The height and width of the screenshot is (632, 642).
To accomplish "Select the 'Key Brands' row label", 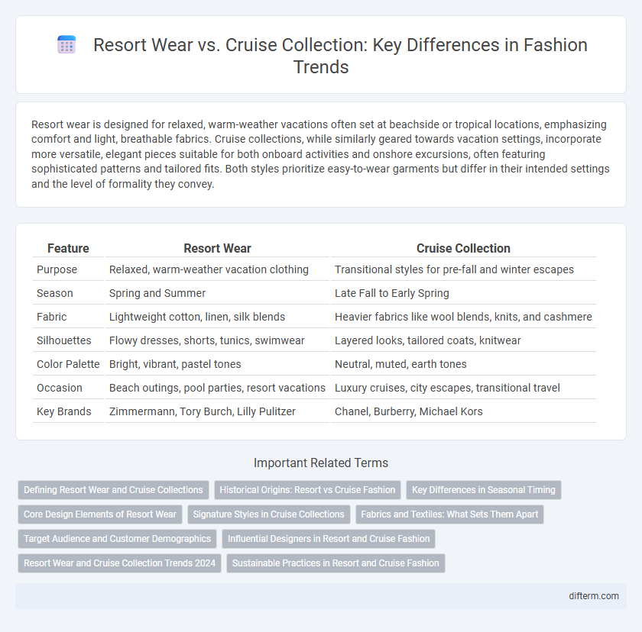I will point(64,411).
